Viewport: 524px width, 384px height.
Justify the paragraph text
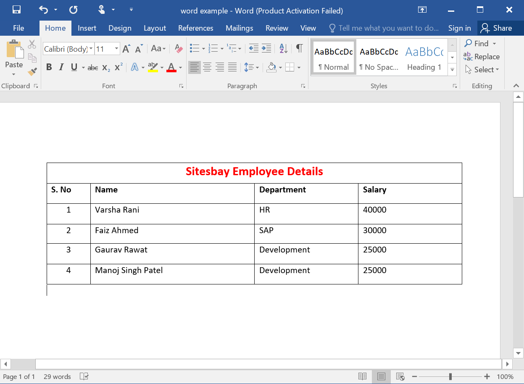click(232, 67)
